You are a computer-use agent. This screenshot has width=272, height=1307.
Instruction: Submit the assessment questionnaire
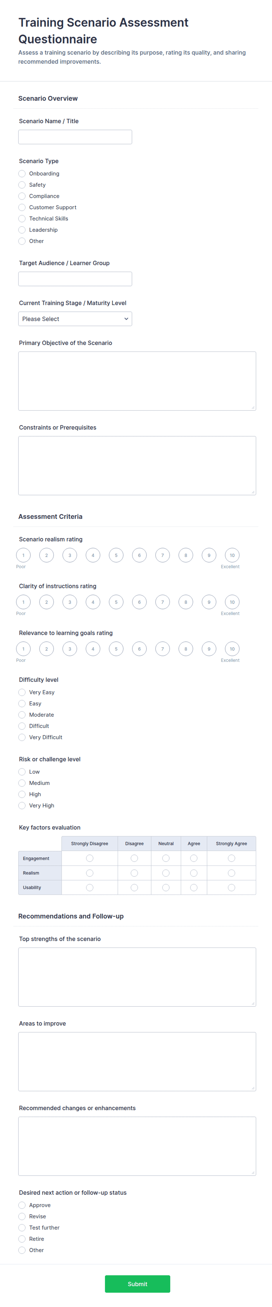pos(137,1284)
